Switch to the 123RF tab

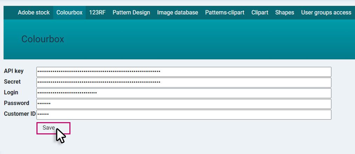[x=97, y=13]
